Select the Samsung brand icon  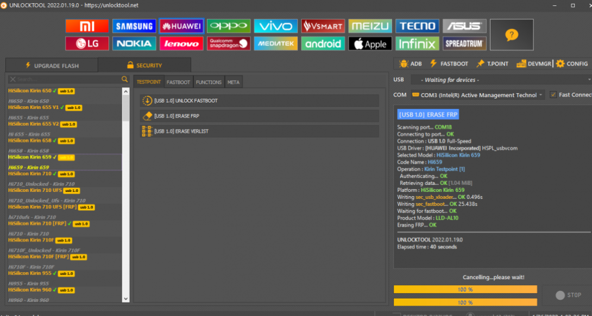(134, 26)
